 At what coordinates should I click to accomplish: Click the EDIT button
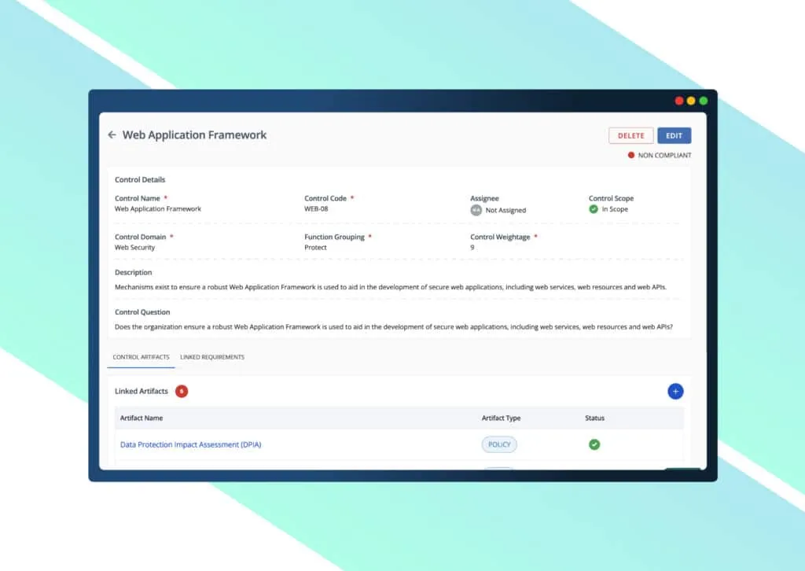[674, 135]
